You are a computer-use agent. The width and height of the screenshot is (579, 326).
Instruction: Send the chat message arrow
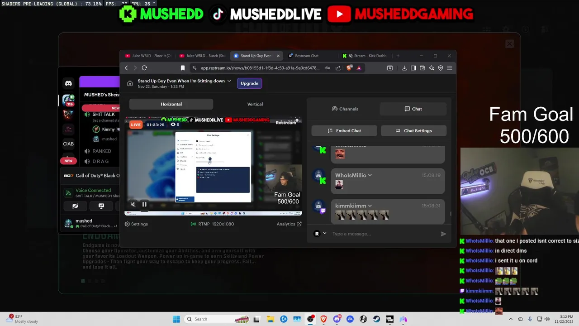tap(443, 234)
